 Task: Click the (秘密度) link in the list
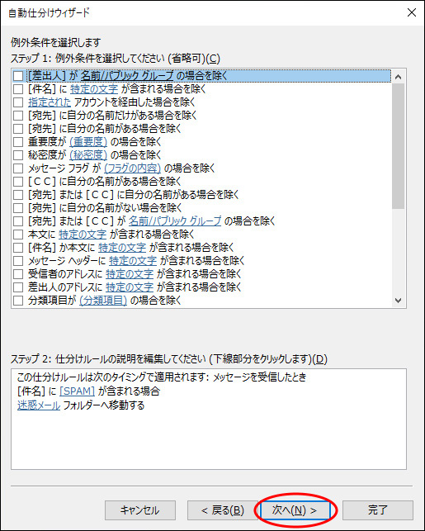pos(88,155)
